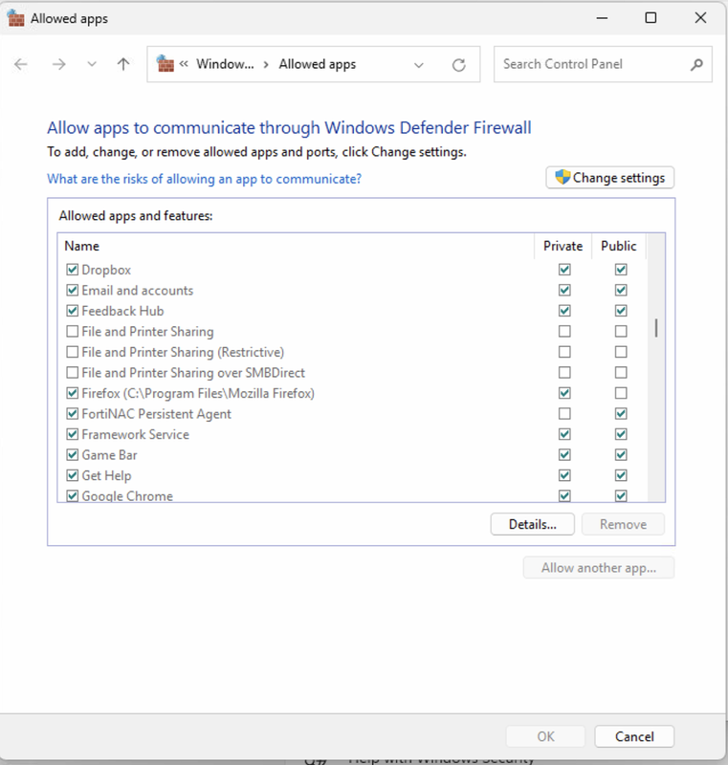Toggle Private checkbox for Feedback Hub
728x765 pixels.
coord(564,310)
